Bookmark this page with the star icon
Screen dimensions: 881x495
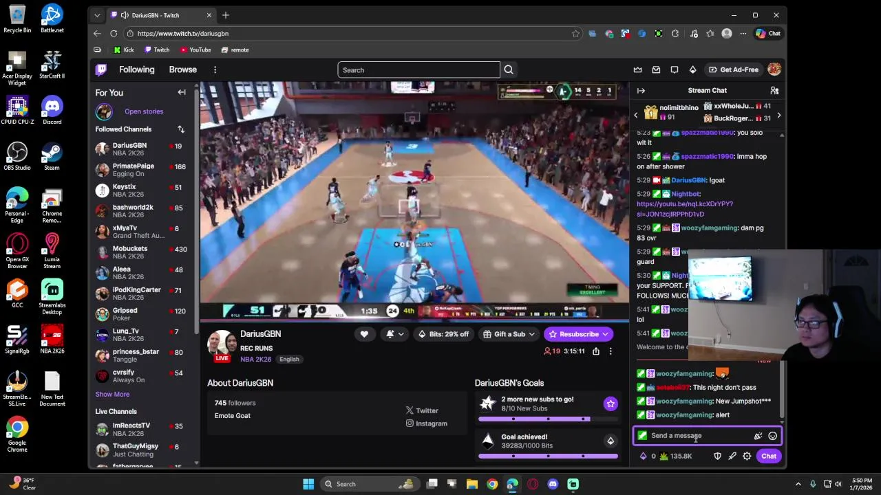575,33
